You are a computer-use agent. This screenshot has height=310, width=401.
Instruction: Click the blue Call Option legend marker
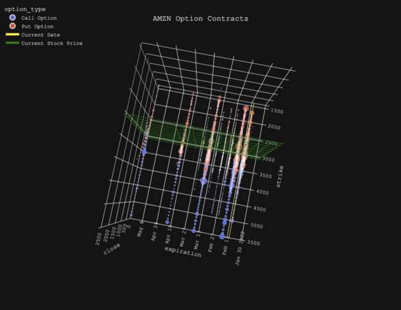click(x=12, y=18)
